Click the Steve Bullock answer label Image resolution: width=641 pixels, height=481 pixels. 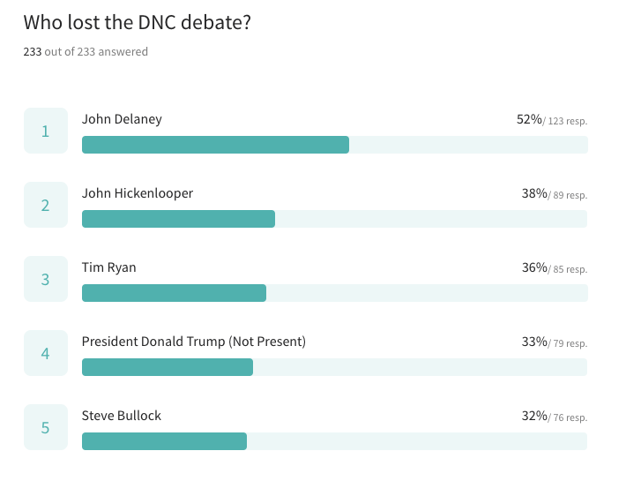122,416
